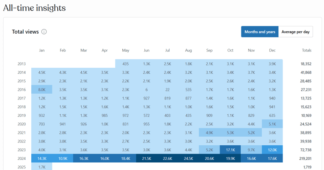Select the Months and years view
This screenshot has width=324, height=170.
pos(260,32)
